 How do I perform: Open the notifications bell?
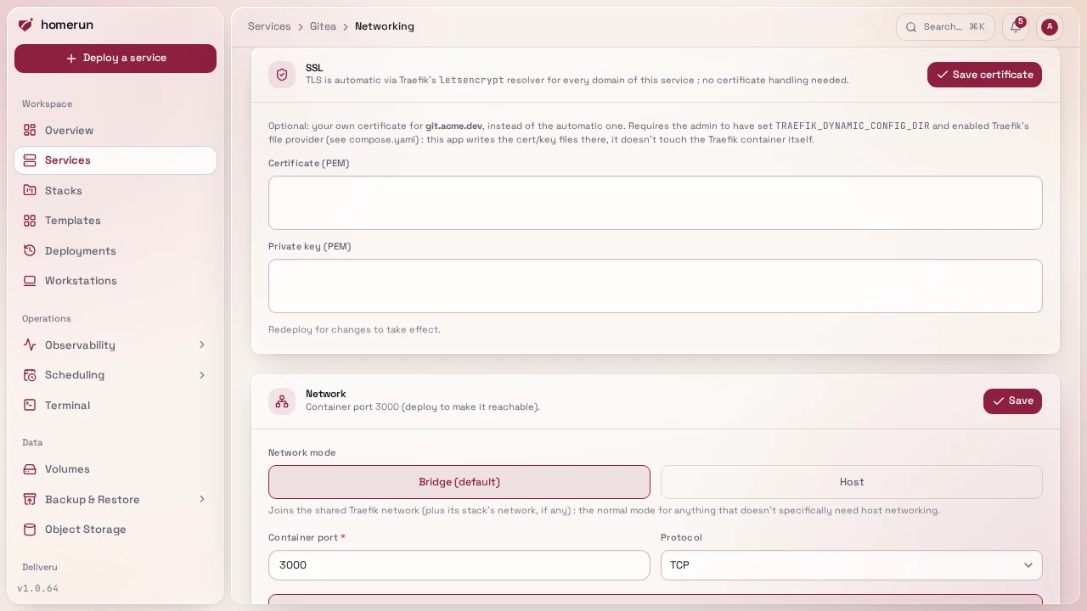point(1016,27)
